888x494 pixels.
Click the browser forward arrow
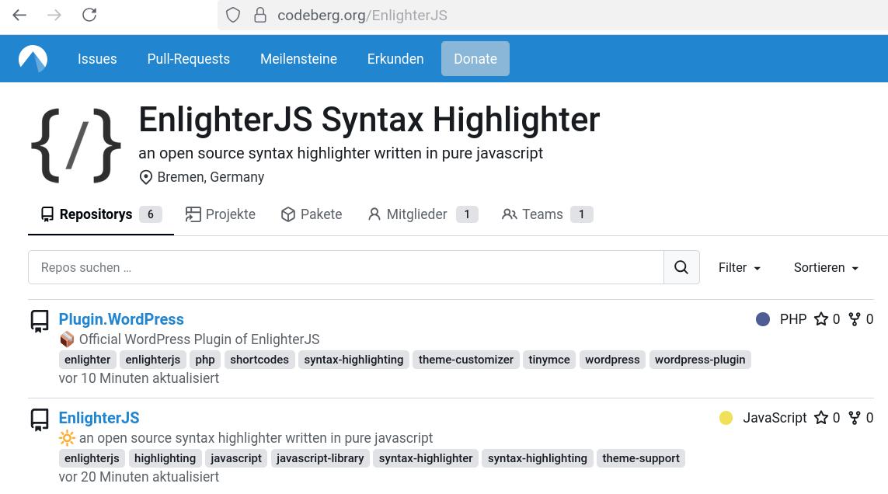pyautogui.click(x=54, y=15)
